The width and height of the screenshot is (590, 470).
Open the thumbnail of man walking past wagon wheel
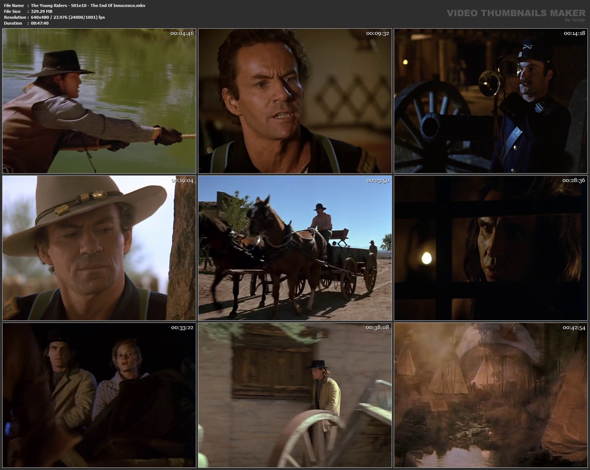coord(295,395)
